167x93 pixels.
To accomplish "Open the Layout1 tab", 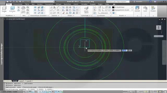I will [22, 81].
